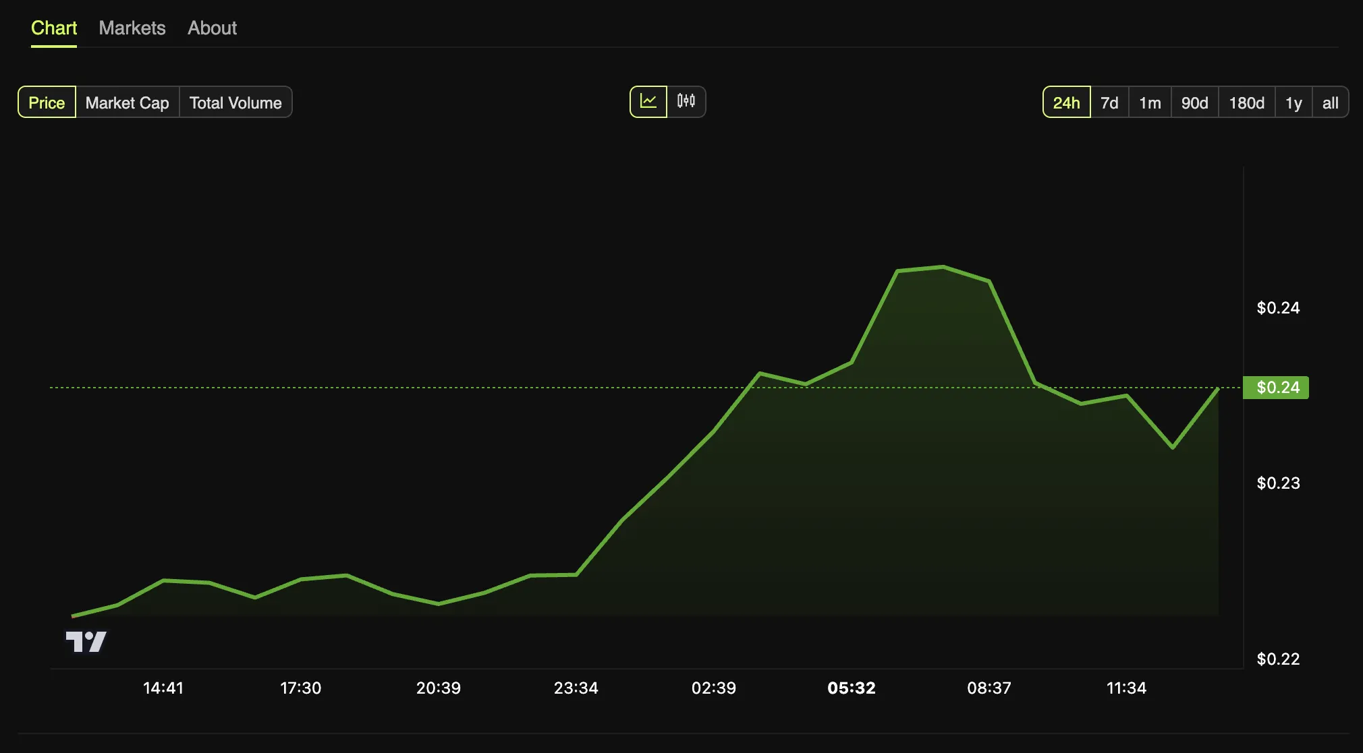The height and width of the screenshot is (753, 1363).
Task: Toggle the Price view
Action: [47, 101]
